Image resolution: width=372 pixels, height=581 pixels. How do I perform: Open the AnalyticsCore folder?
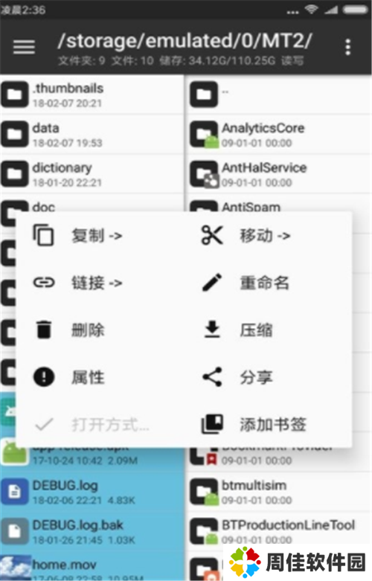pos(279,135)
